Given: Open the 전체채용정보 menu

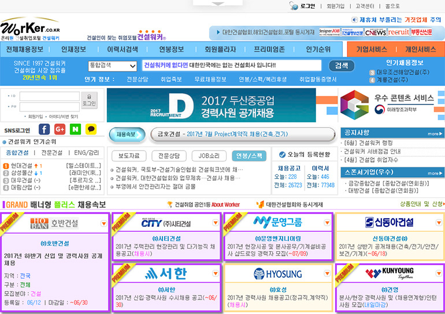Looking at the screenshot, I should coord(25,49).
